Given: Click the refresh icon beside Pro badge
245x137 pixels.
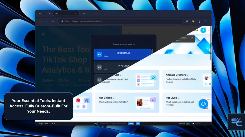Looking at the screenshot, I should [x=143, y=124].
